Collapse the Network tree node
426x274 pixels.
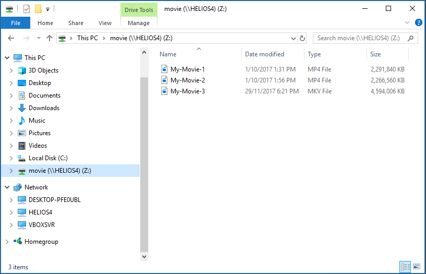(x=7, y=187)
